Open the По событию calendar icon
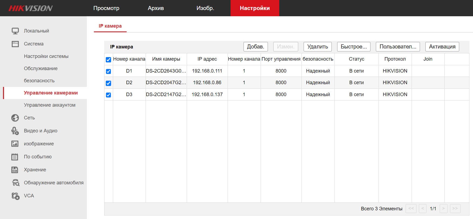Image resolution: width=473 pixels, height=219 pixels. click(15, 157)
